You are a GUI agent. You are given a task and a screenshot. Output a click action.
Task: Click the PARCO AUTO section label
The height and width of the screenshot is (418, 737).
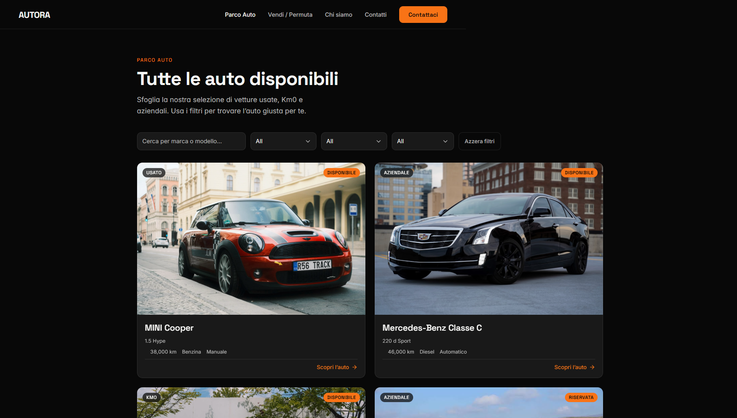pyautogui.click(x=155, y=60)
